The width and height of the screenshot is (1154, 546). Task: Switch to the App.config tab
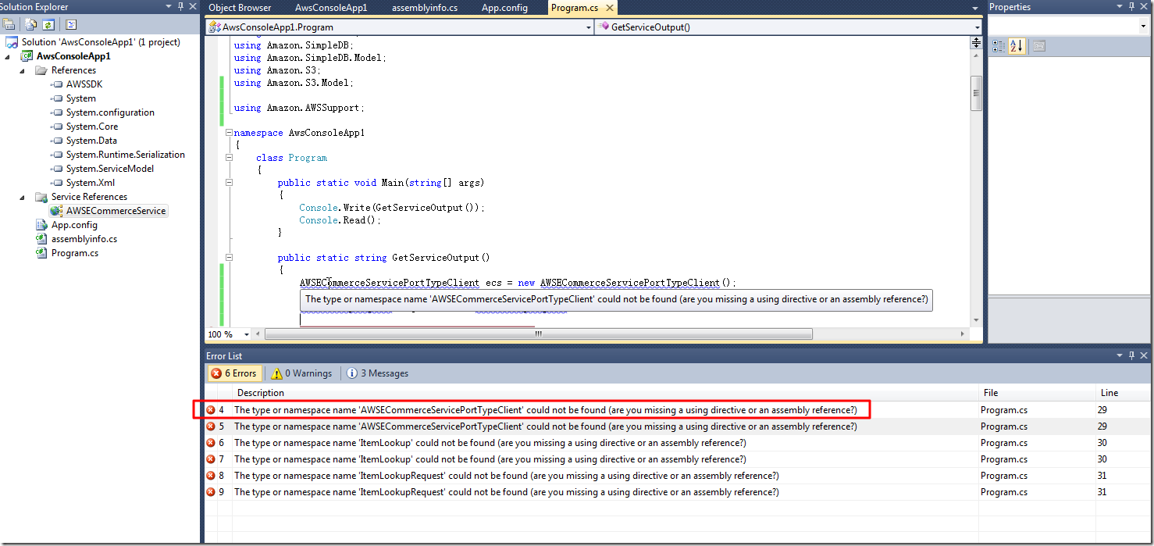coord(504,8)
